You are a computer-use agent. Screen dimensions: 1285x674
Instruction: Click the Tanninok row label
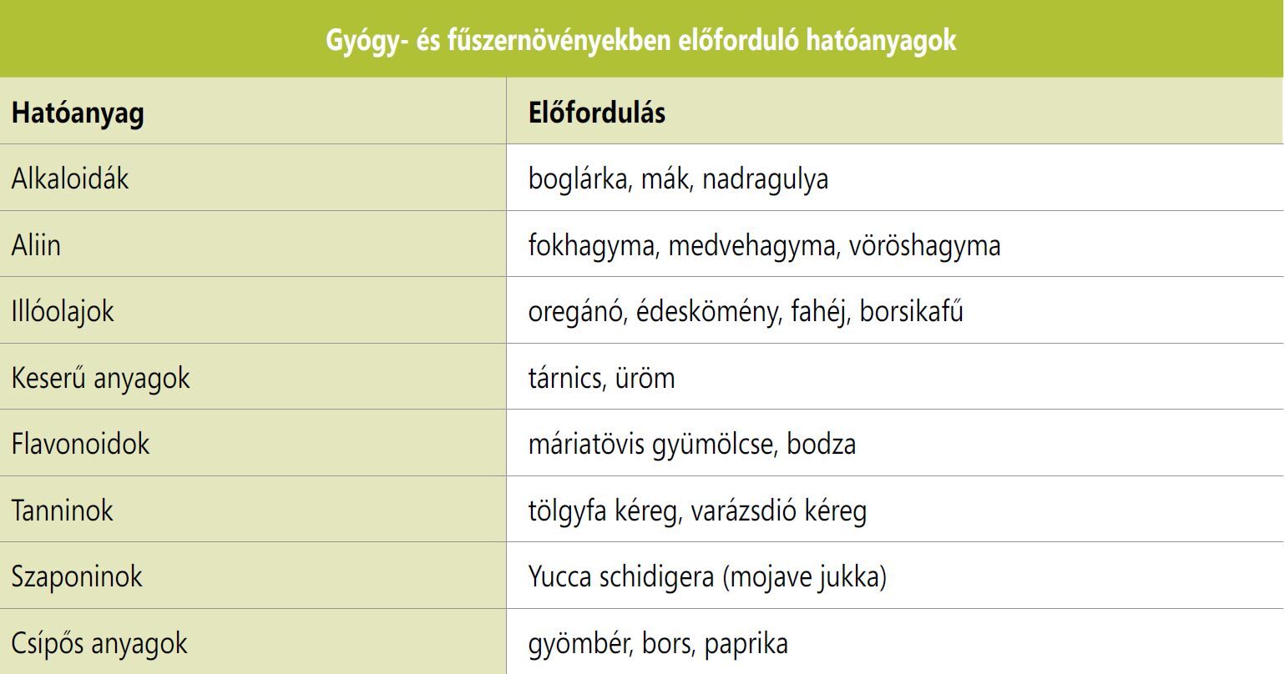(62, 510)
